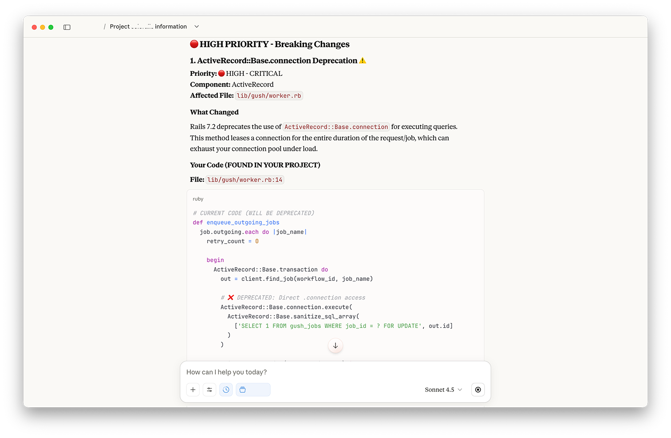This screenshot has width=671, height=438.
Task: Click the Affected File lib/gush/worker.rb code
Action: 268,96
